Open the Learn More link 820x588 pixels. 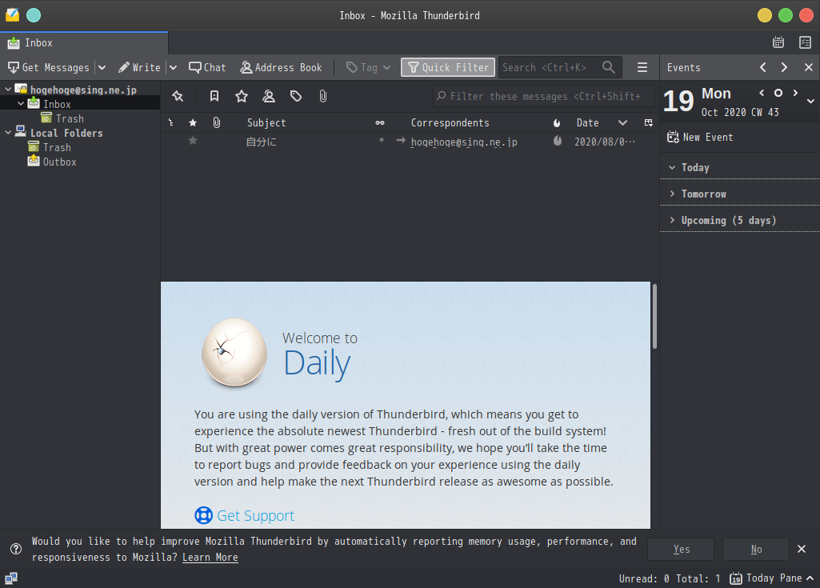click(x=210, y=558)
